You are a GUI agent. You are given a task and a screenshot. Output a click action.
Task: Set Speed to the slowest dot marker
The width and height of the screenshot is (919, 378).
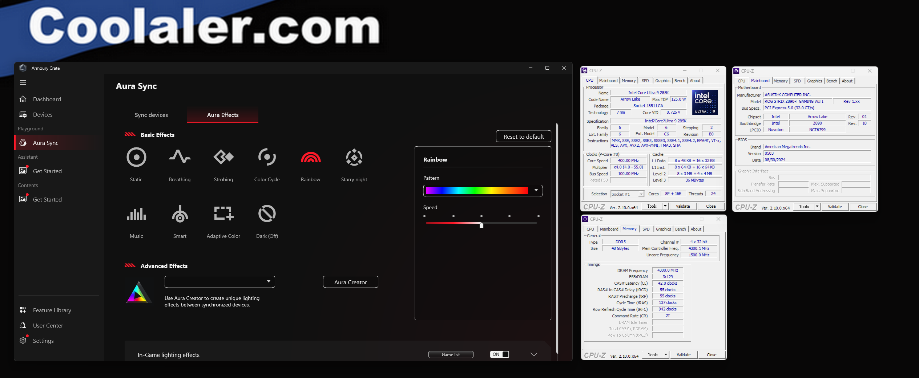424,216
